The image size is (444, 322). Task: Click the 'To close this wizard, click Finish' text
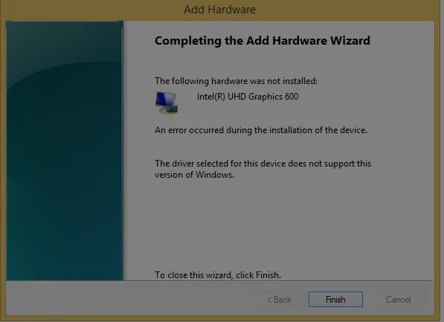[218, 275]
